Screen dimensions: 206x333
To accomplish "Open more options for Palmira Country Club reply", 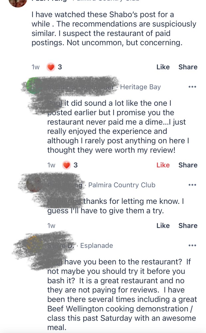I will pyautogui.click(x=192, y=185).
